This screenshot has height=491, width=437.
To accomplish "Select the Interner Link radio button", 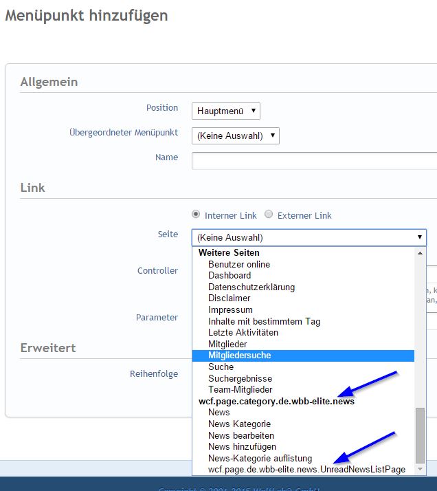I will [x=197, y=215].
